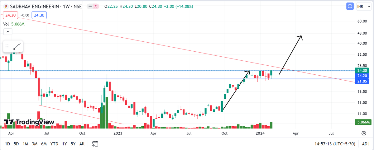
Task: Click the green 5.066M volume axis label
Action: (x=364, y=122)
